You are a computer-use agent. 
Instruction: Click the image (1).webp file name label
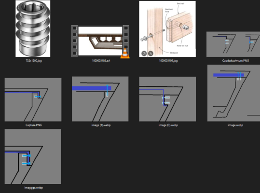101,125
